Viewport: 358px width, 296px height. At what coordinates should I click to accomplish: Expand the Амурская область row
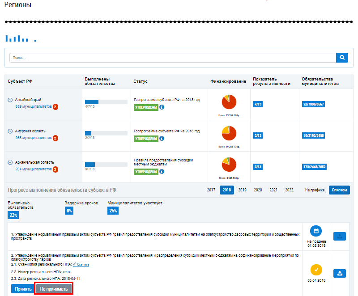pyautogui.click(x=10, y=131)
